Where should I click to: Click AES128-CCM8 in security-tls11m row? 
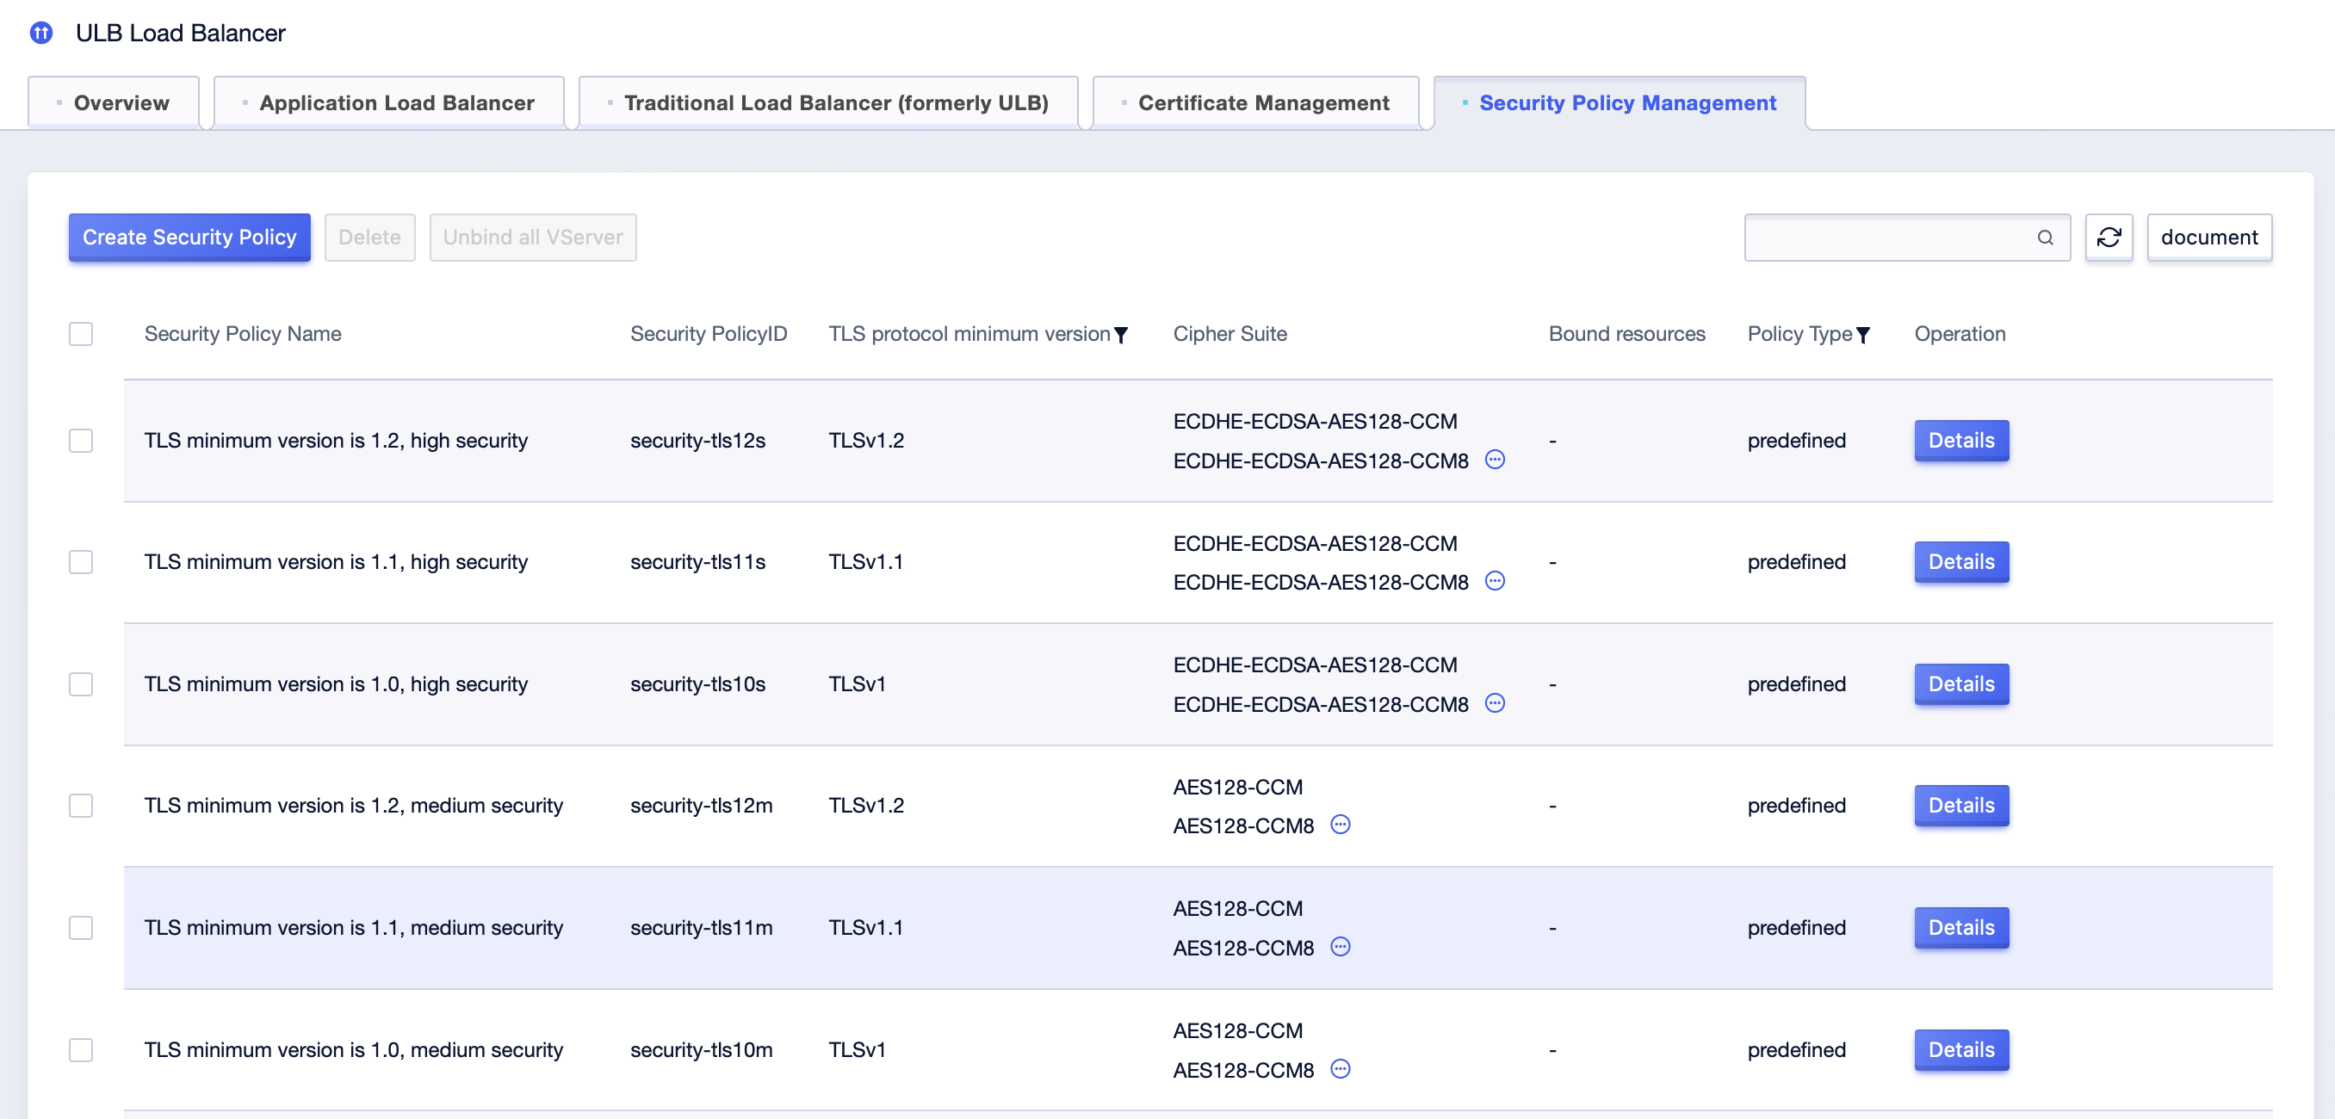pyautogui.click(x=1243, y=949)
